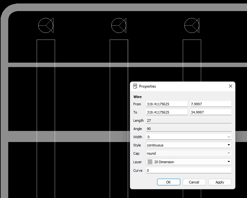Click the Wire heading in Properties
The image size is (247, 198).
(x=138, y=97)
